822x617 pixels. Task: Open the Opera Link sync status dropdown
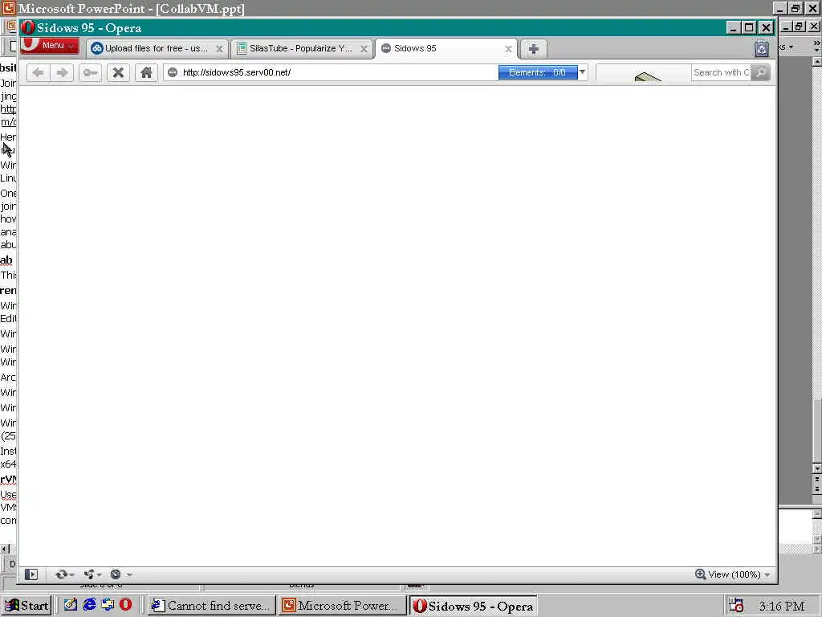tap(65, 574)
